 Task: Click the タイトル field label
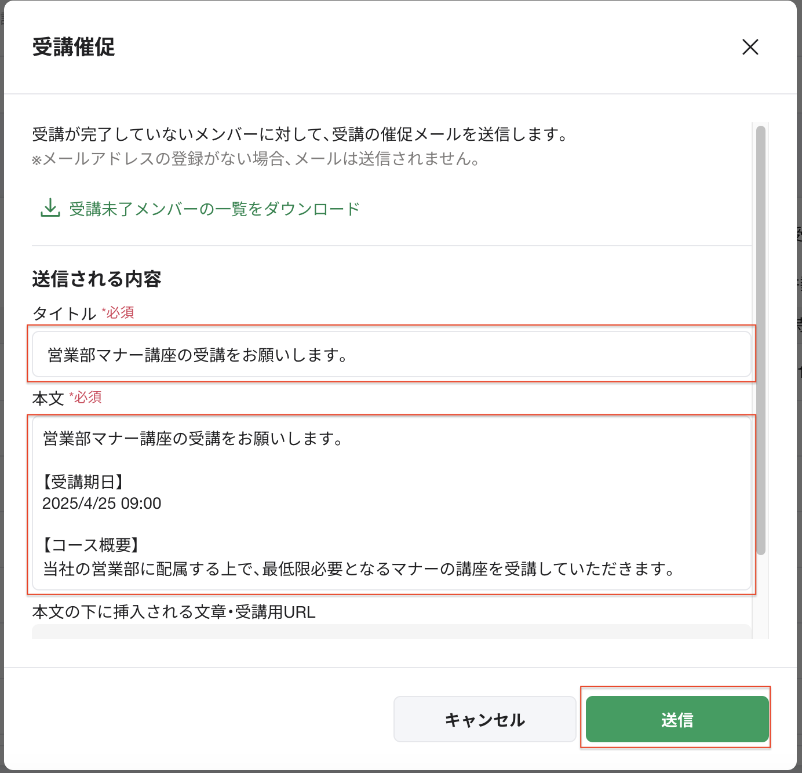64,313
